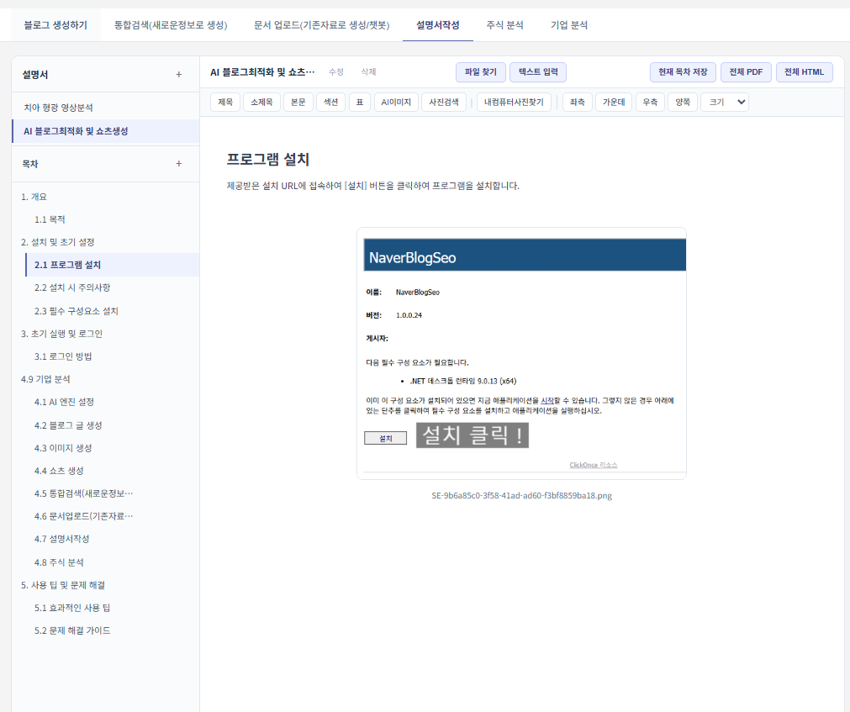The width and height of the screenshot is (850, 712).
Task: Click 삭제 link next to manual title
Action: coord(368,71)
